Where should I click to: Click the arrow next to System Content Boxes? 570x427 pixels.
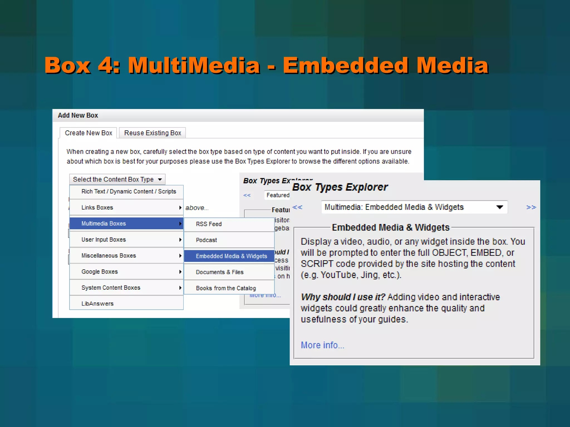pos(180,288)
